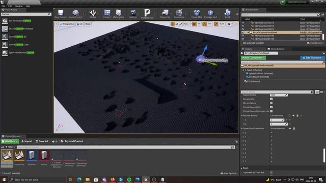Click the Save Current toolbar icon
Image resolution: width=326 pixels, height=183 pixels.
pyautogui.click(x=60, y=14)
